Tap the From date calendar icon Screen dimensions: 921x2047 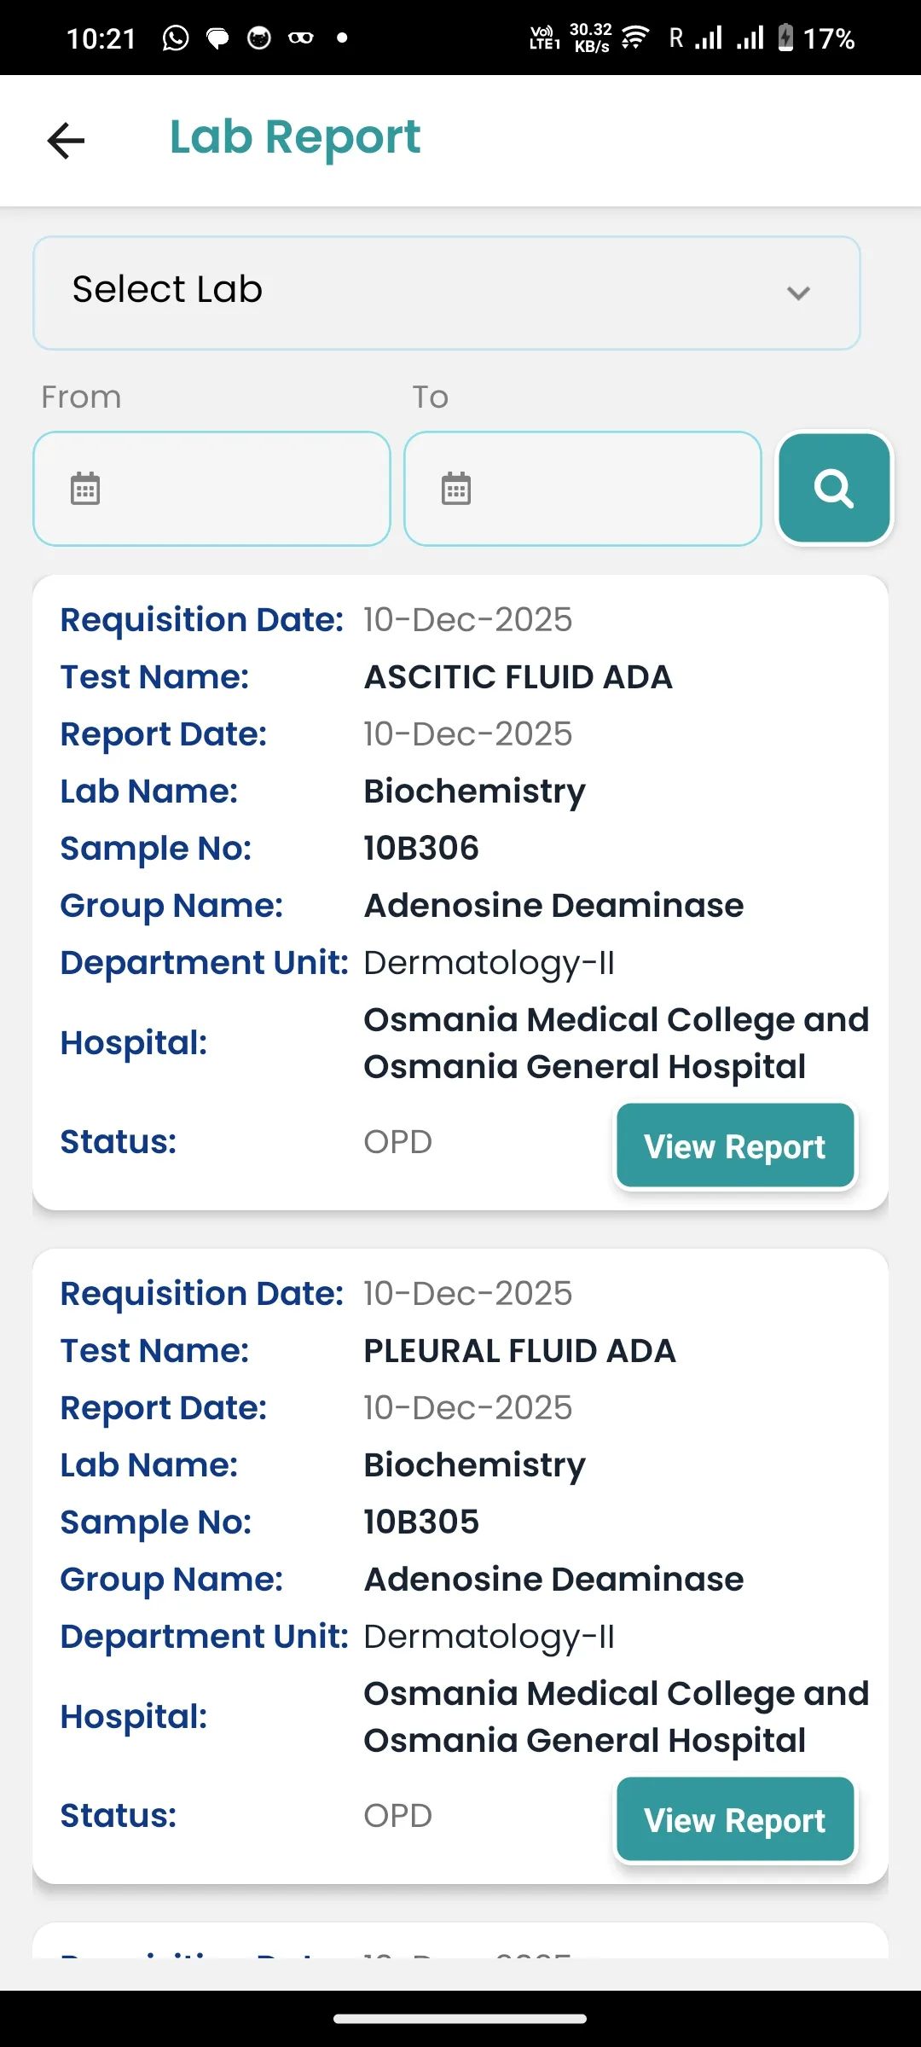click(85, 489)
